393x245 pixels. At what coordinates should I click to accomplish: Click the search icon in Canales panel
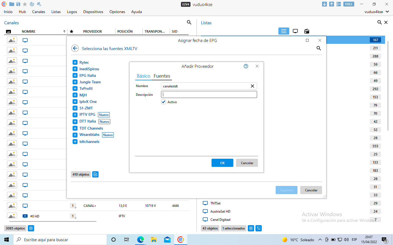(189, 23)
